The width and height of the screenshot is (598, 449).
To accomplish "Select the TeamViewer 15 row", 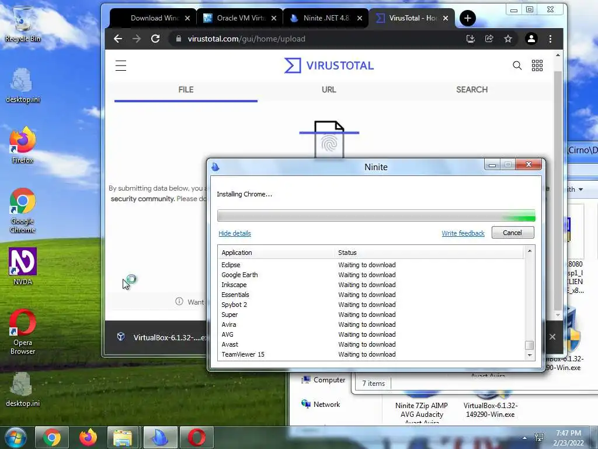I will click(x=371, y=354).
